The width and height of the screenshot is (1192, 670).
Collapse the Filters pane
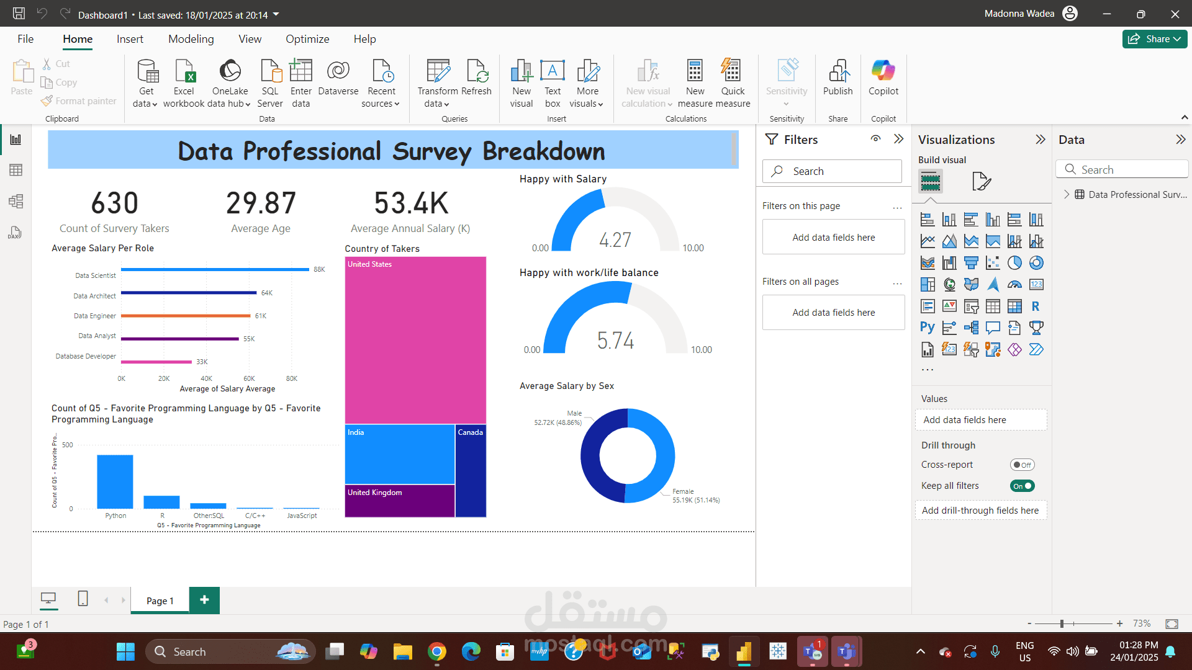point(898,139)
